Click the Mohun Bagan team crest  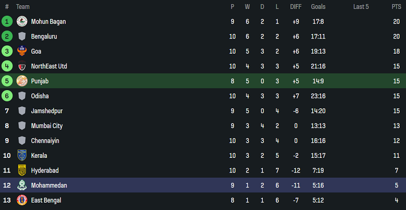(x=22, y=21)
